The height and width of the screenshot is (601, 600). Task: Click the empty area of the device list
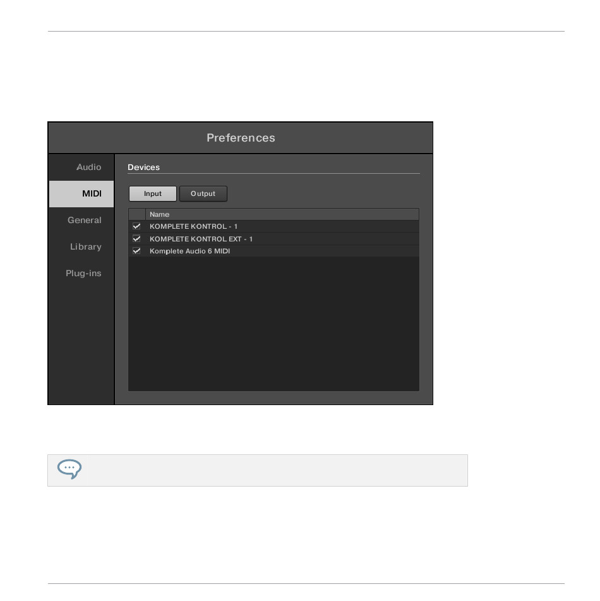point(273,324)
